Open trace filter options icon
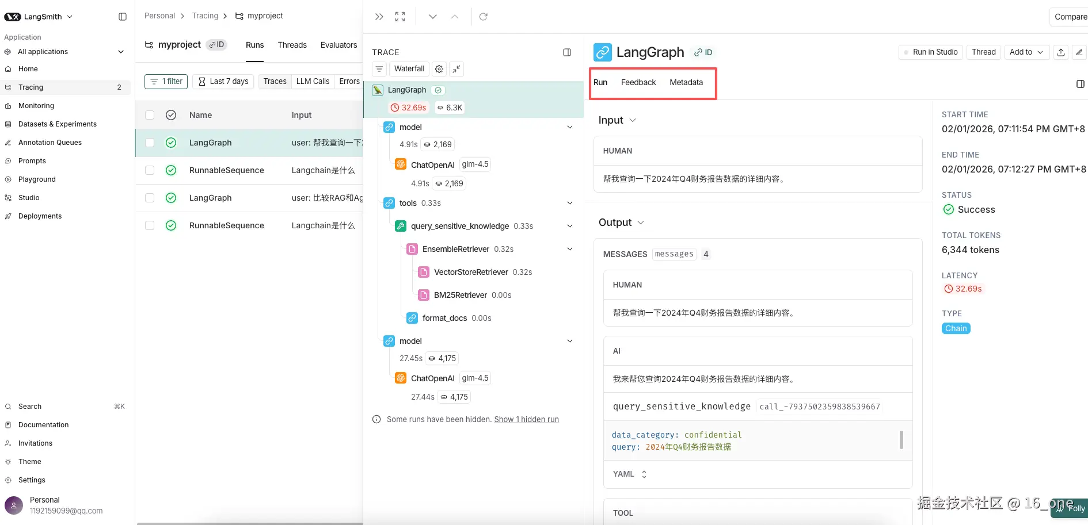The height and width of the screenshot is (525, 1088). [x=379, y=69]
